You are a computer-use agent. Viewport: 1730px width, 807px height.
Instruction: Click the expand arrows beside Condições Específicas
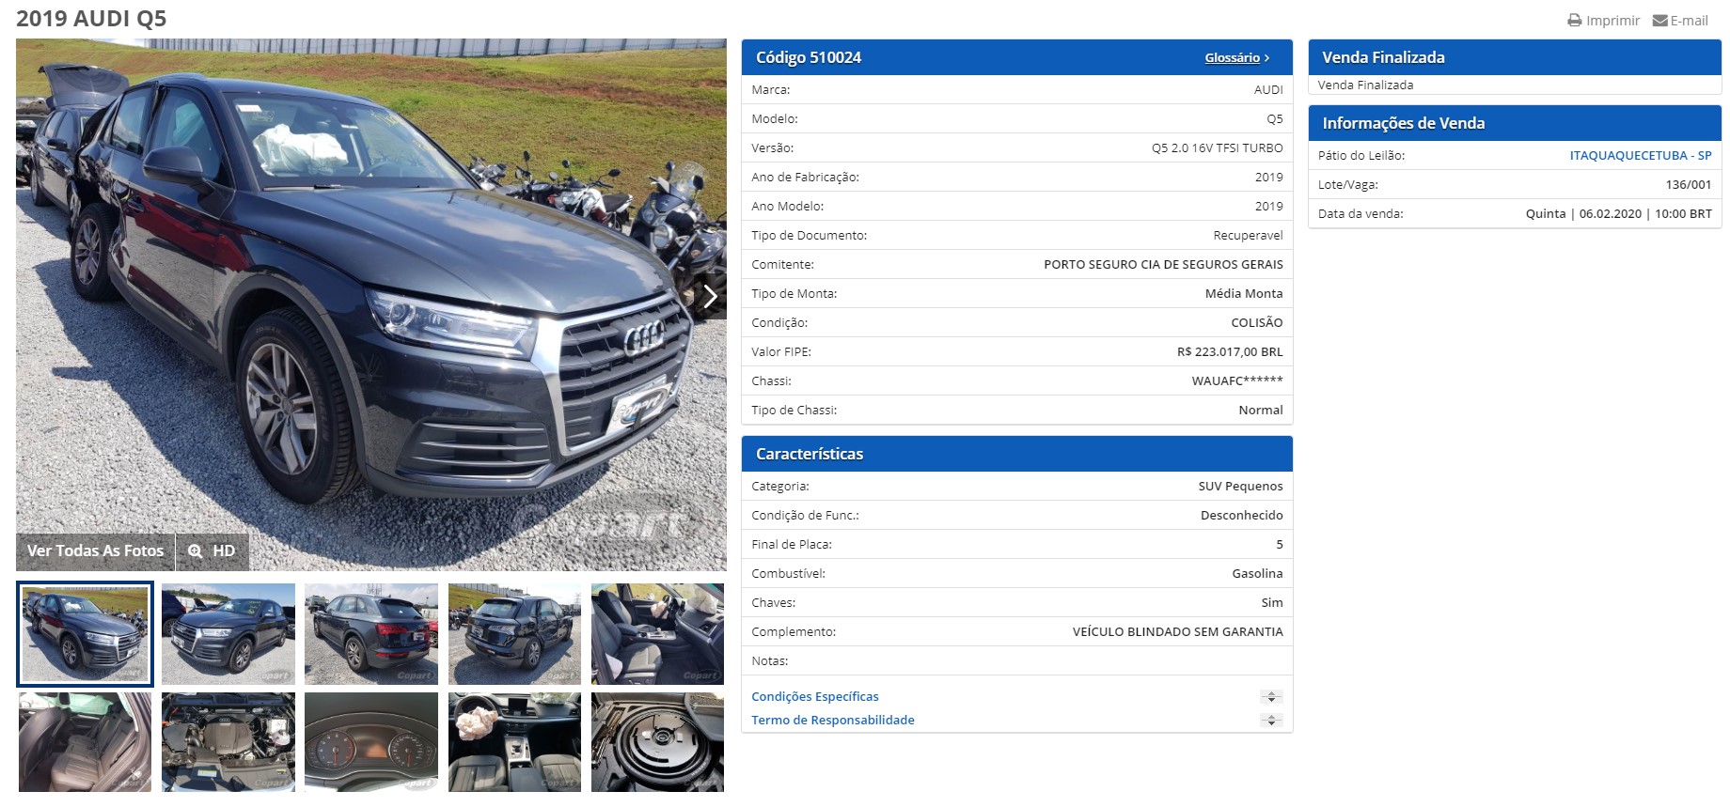point(1271,697)
